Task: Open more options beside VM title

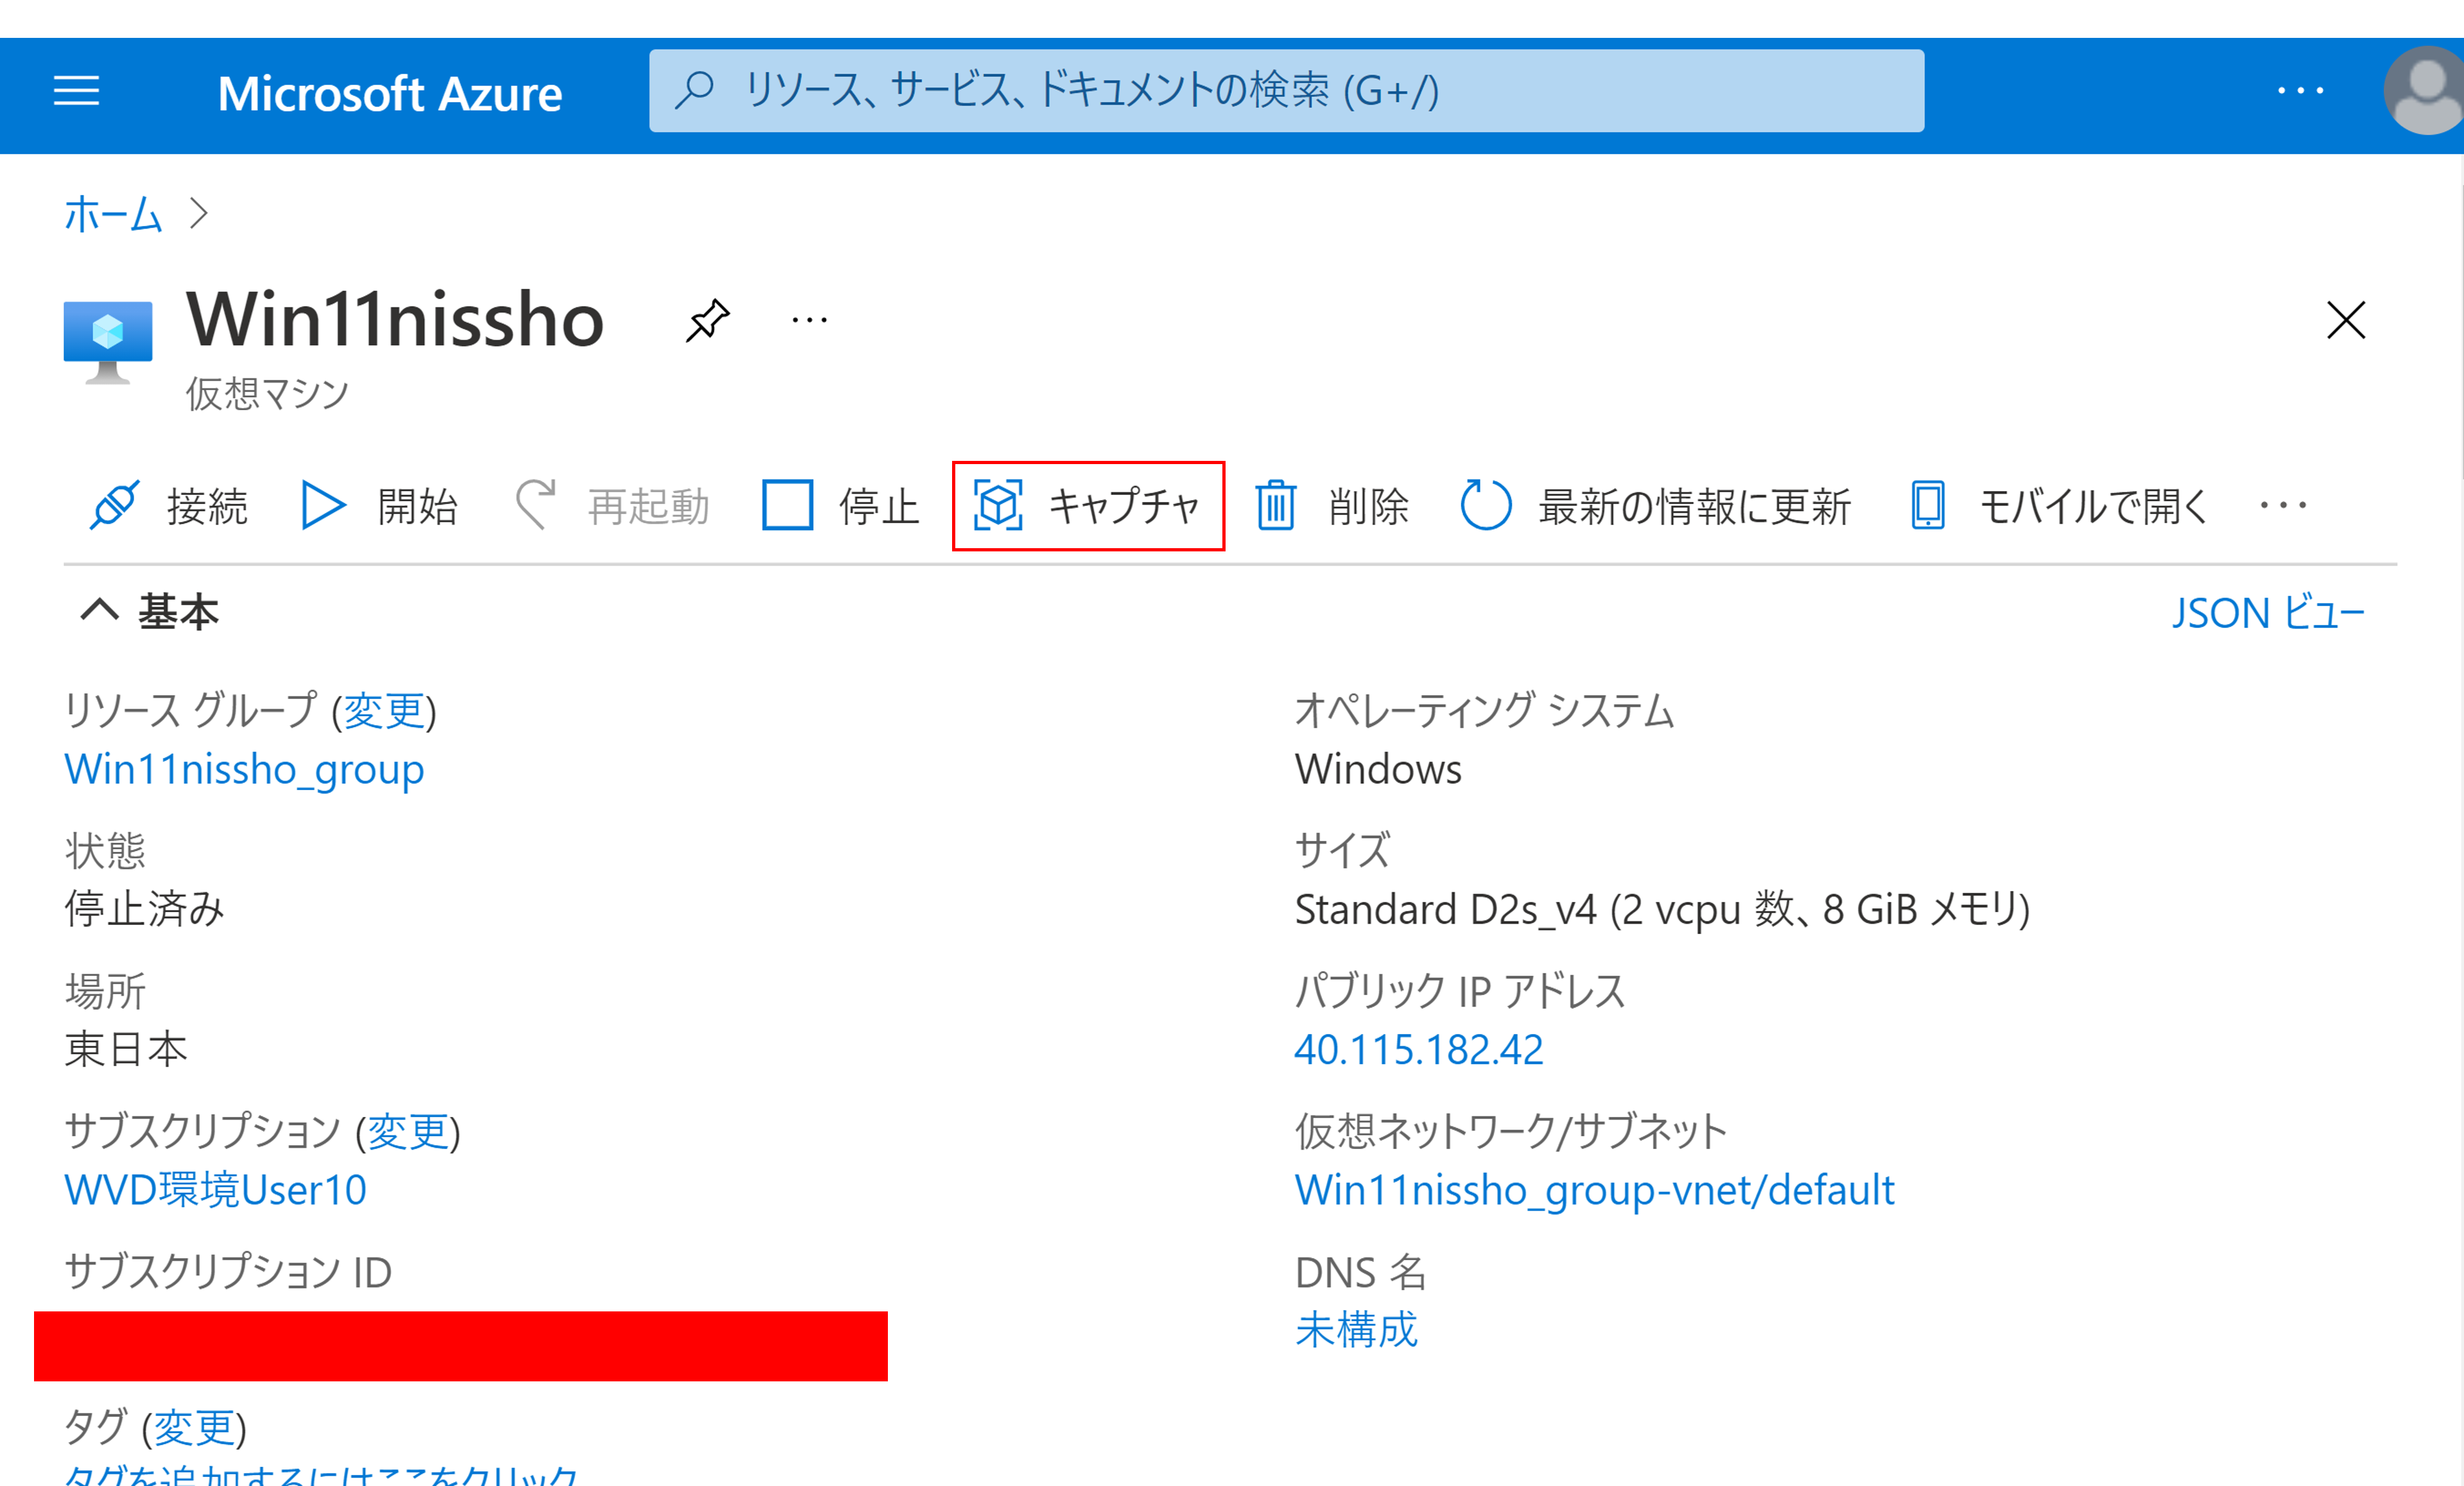Action: coord(809,320)
